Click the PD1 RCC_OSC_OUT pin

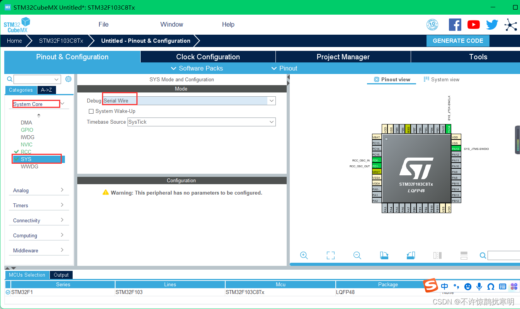pos(376,166)
